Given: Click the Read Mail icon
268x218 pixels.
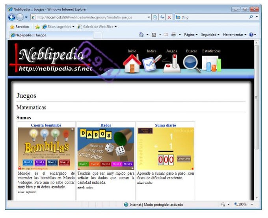Looking at the screenshot, I should point(166,35).
